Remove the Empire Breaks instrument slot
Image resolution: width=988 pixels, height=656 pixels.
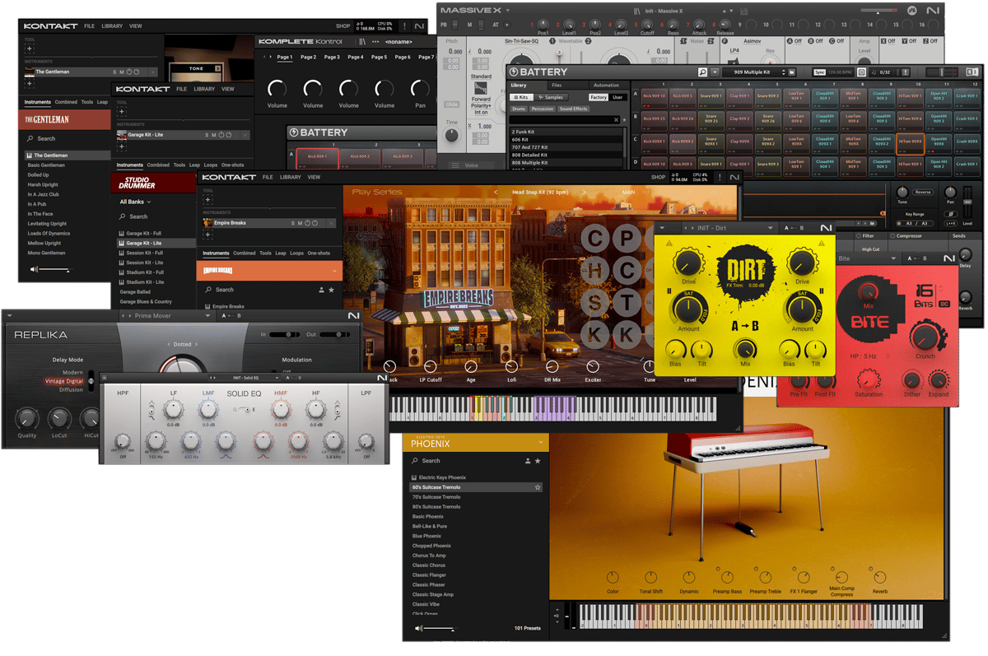click(x=333, y=223)
